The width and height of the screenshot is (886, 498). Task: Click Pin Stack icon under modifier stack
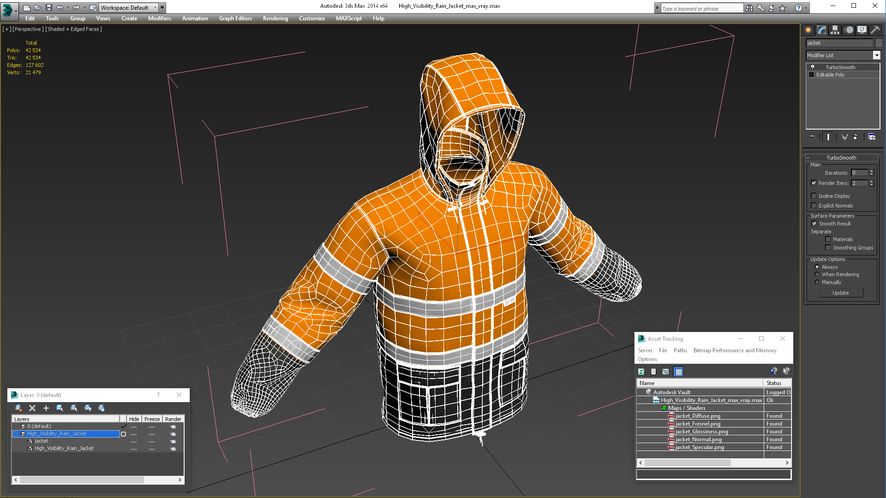coord(812,137)
